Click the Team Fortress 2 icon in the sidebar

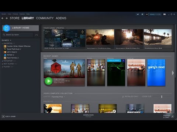click(5, 58)
